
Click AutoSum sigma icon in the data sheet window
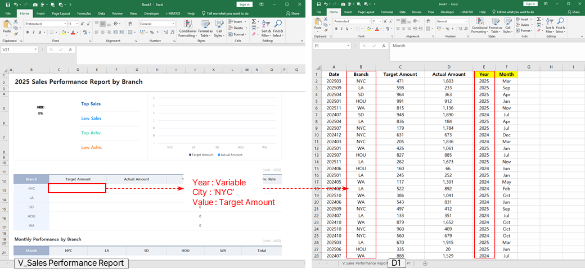(538, 20)
